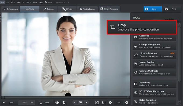Open Batch Processing
The width and height of the screenshot is (183, 106).
coord(109,9)
